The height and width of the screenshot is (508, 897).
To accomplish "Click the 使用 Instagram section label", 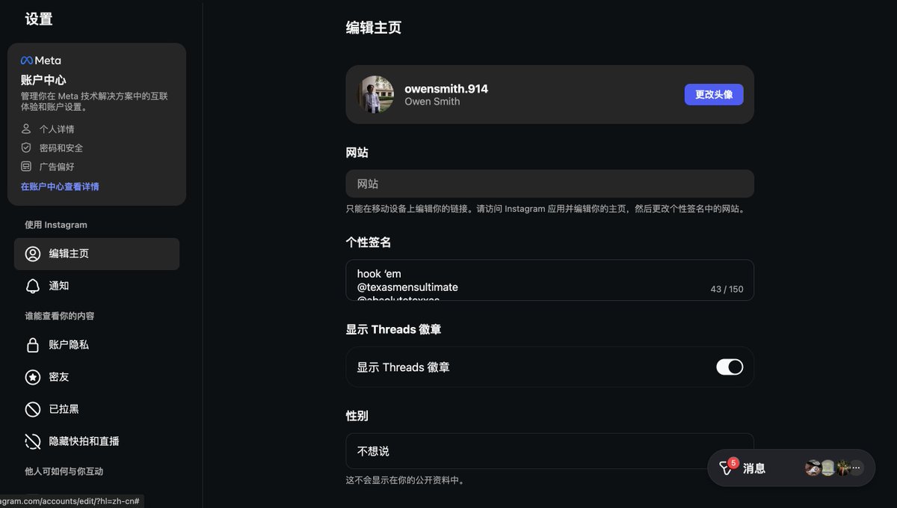I will 56,224.
